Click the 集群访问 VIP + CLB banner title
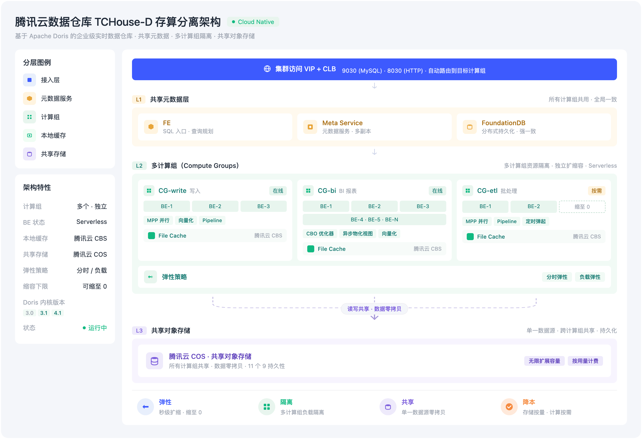 [305, 69]
